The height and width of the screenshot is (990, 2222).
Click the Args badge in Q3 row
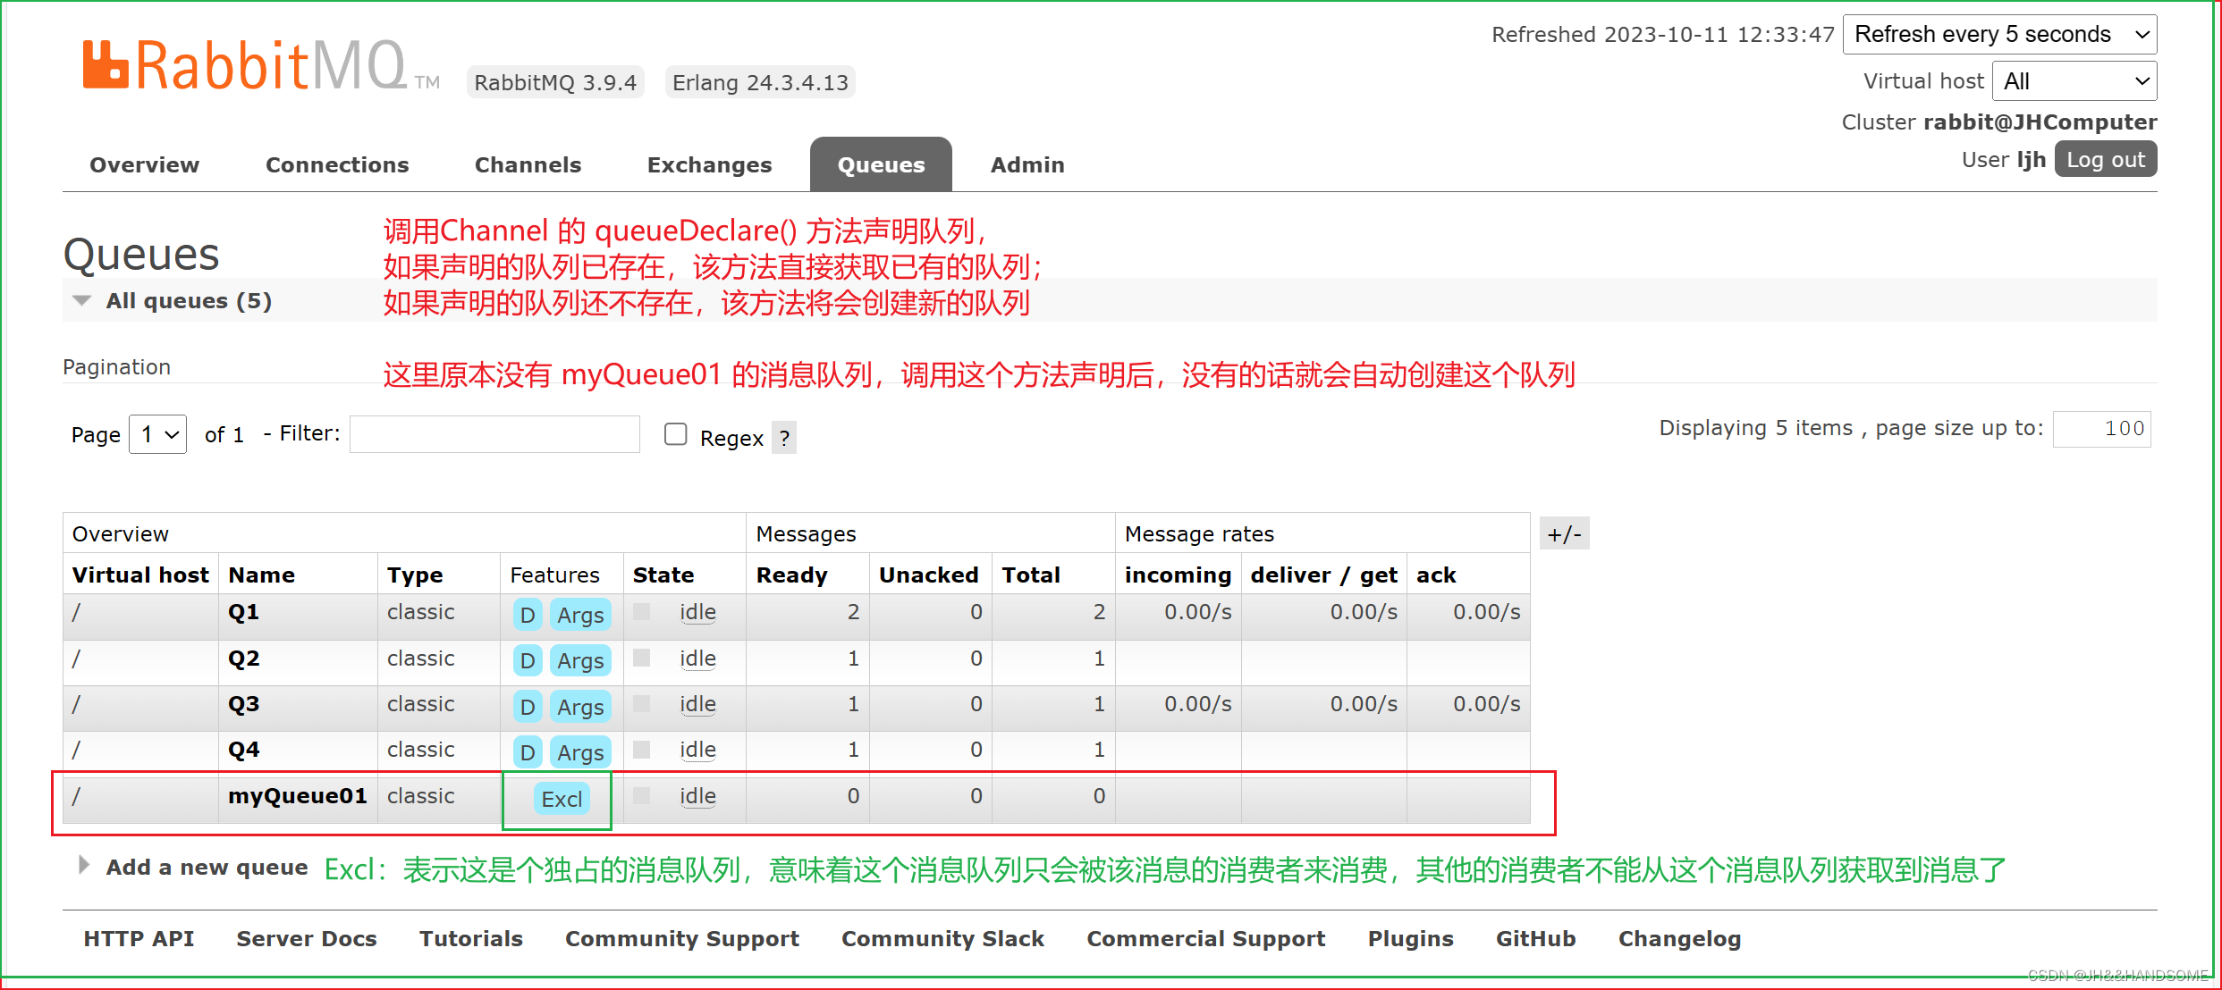[580, 707]
